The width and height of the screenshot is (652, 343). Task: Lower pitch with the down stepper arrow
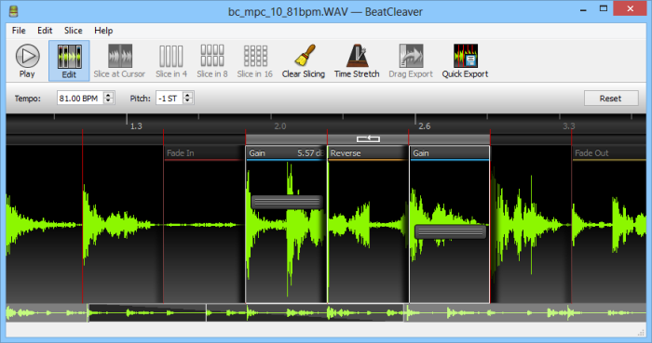coord(188,101)
